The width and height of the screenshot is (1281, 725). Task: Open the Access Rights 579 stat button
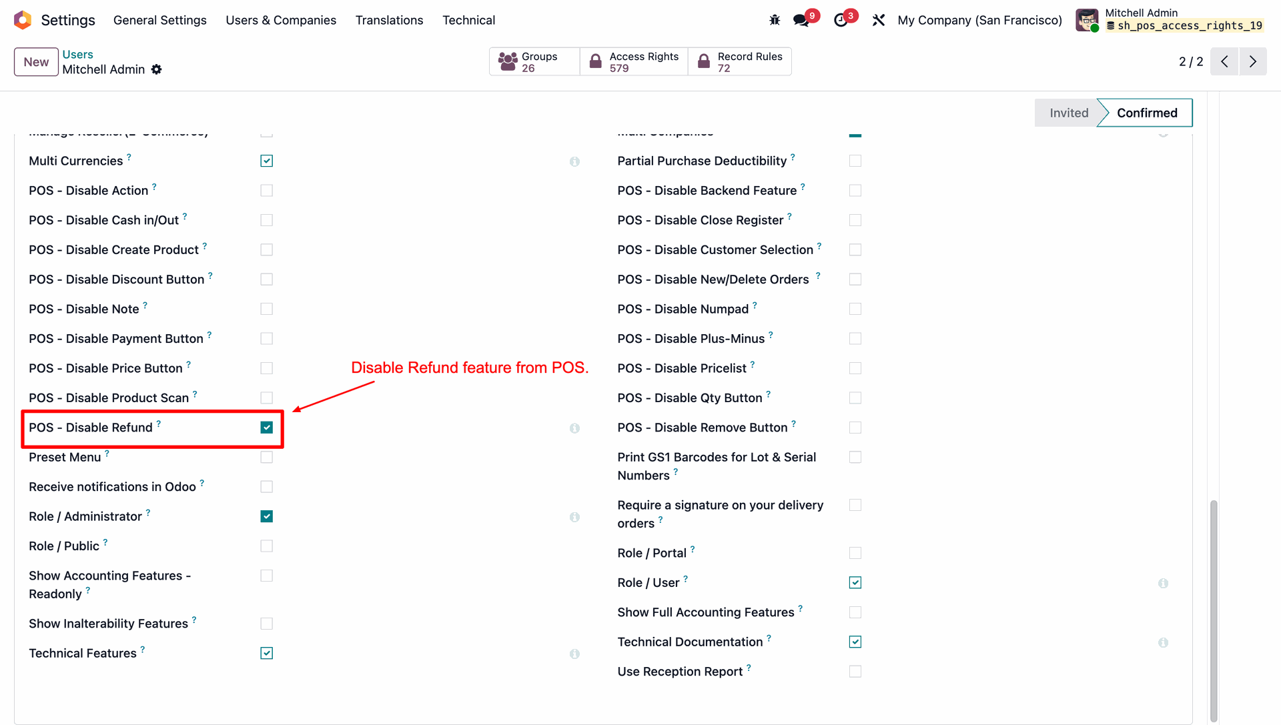[x=634, y=61]
